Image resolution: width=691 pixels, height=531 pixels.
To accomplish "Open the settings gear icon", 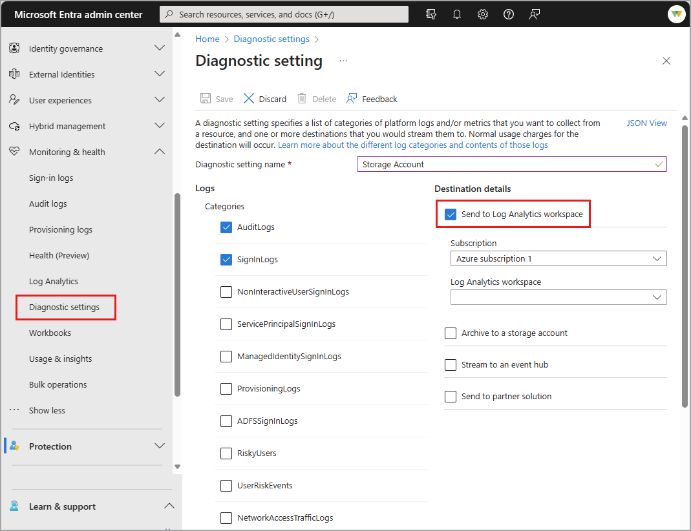I will click(483, 14).
